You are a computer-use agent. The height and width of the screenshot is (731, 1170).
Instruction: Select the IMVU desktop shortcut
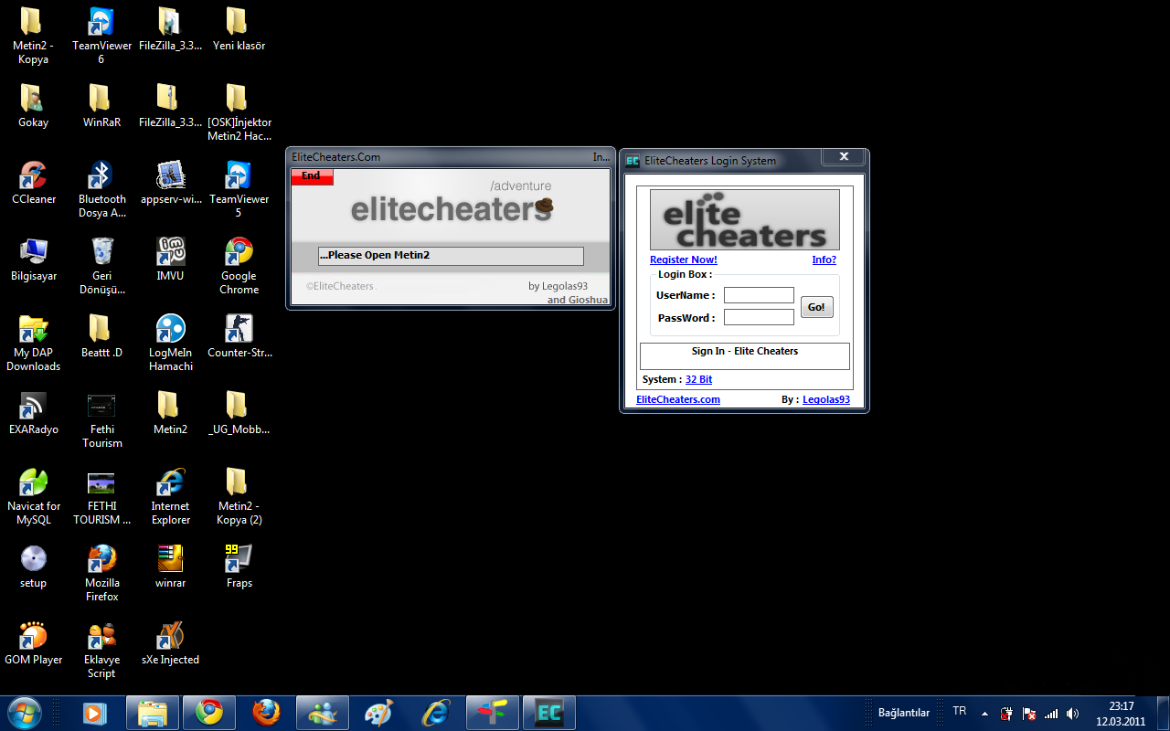(171, 260)
